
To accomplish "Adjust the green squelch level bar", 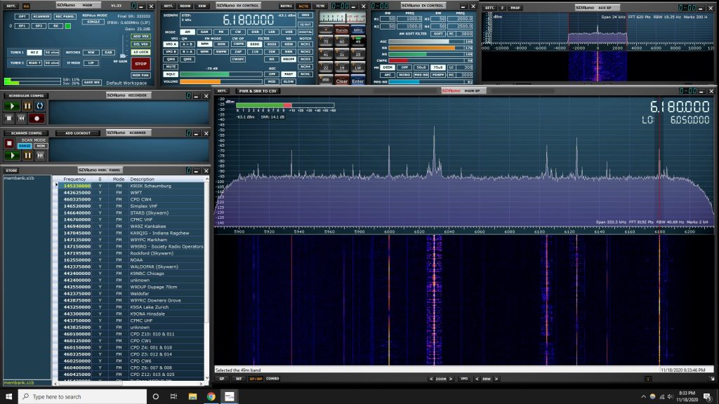I will pyautogui.click(x=221, y=74).
